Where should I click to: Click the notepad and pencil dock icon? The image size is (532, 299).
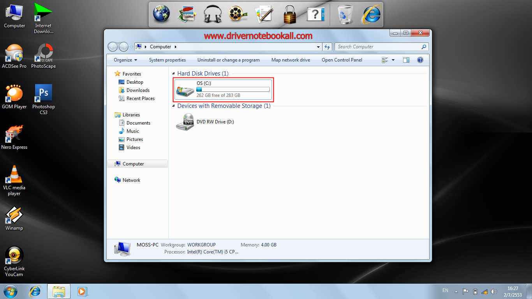point(264,14)
